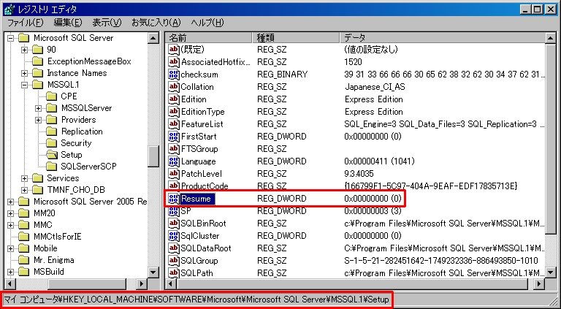Screen dimensions: 561x309
Task: Select the Instance Names tree key label
Action: click(x=77, y=73)
